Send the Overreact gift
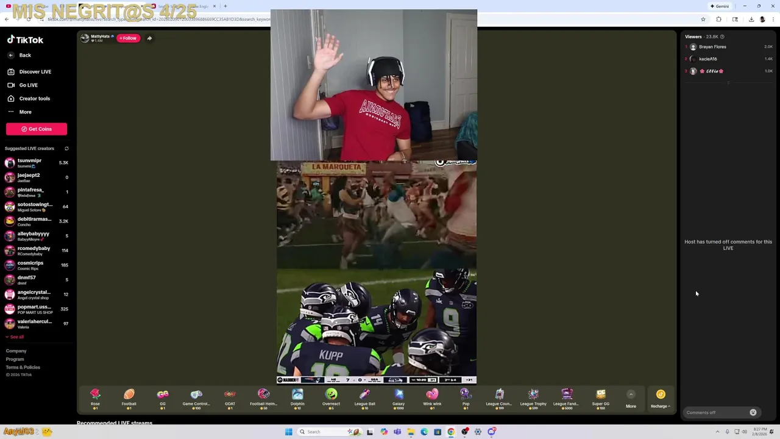 tap(331, 399)
